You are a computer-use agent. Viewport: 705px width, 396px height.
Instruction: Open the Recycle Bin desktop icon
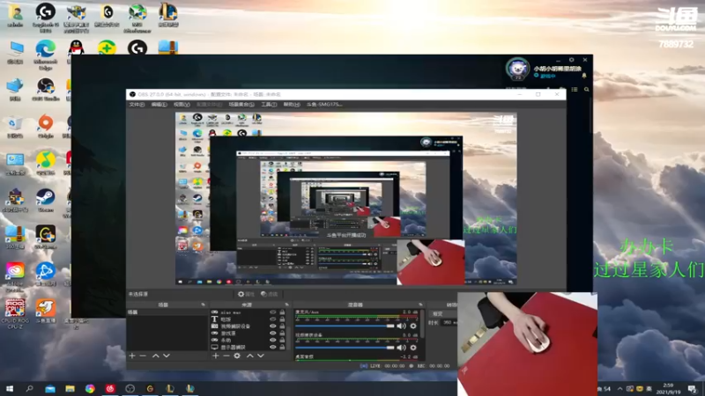[x=15, y=126]
